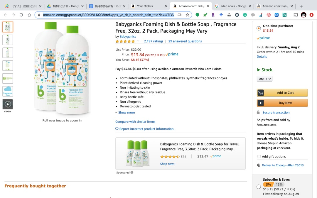This screenshot has height=198, width=317.
Task: Select One-time purchase radio button
Action: (259, 28)
